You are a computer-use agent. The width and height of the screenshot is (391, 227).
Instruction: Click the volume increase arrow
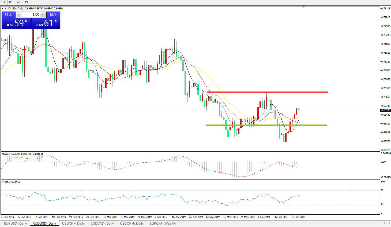tap(43, 14)
